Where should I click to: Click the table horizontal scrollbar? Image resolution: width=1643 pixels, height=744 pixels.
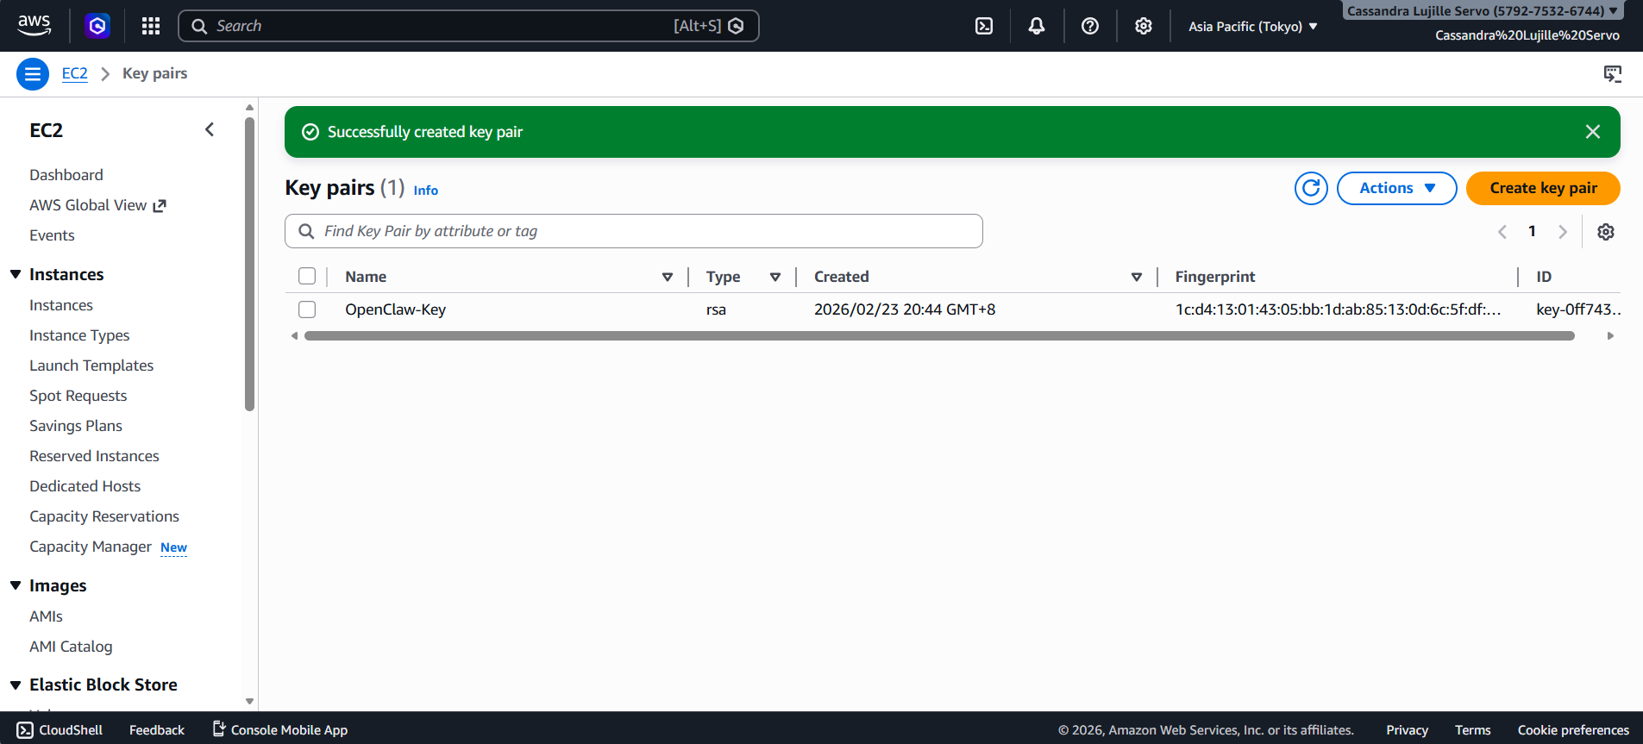click(939, 335)
